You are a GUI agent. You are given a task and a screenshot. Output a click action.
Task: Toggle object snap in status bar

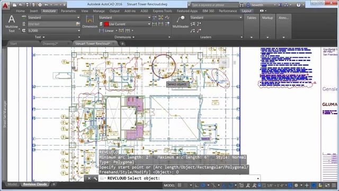230,185
